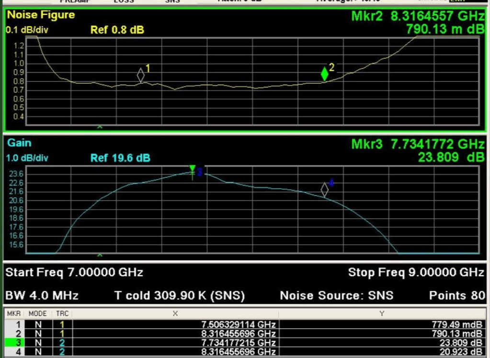Click the X column header
Image resolution: width=490 pixels, height=358 pixels.
175,313
